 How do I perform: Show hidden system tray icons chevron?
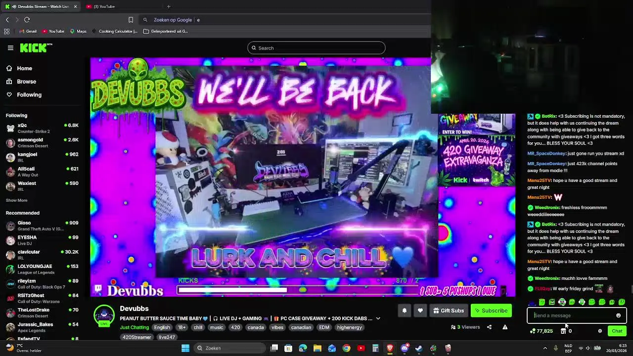pos(546,348)
